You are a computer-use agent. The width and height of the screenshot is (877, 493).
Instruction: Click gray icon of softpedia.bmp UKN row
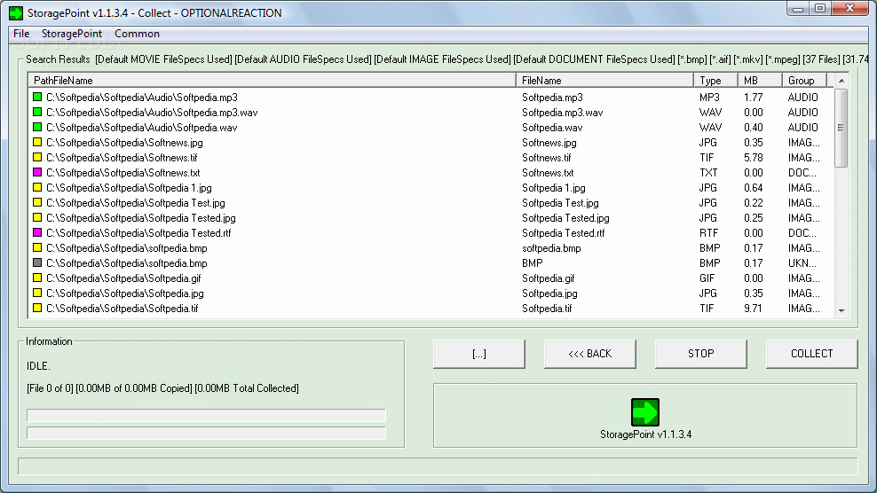37,263
